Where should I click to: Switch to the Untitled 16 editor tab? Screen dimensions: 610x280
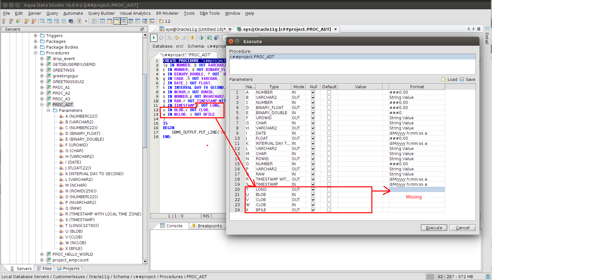[x=196, y=29]
